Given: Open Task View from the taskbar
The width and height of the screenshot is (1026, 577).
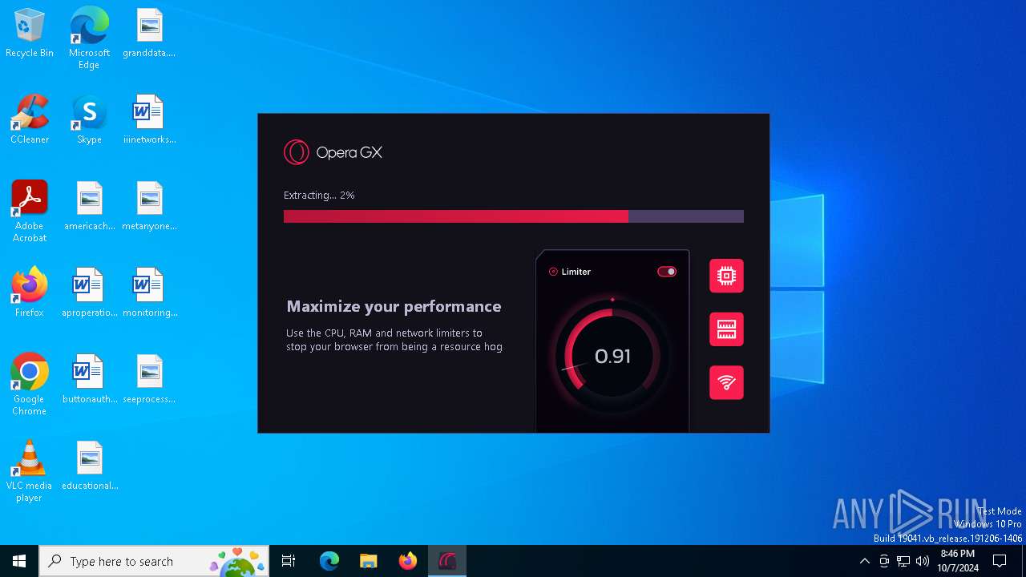Looking at the screenshot, I should (289, 561).
